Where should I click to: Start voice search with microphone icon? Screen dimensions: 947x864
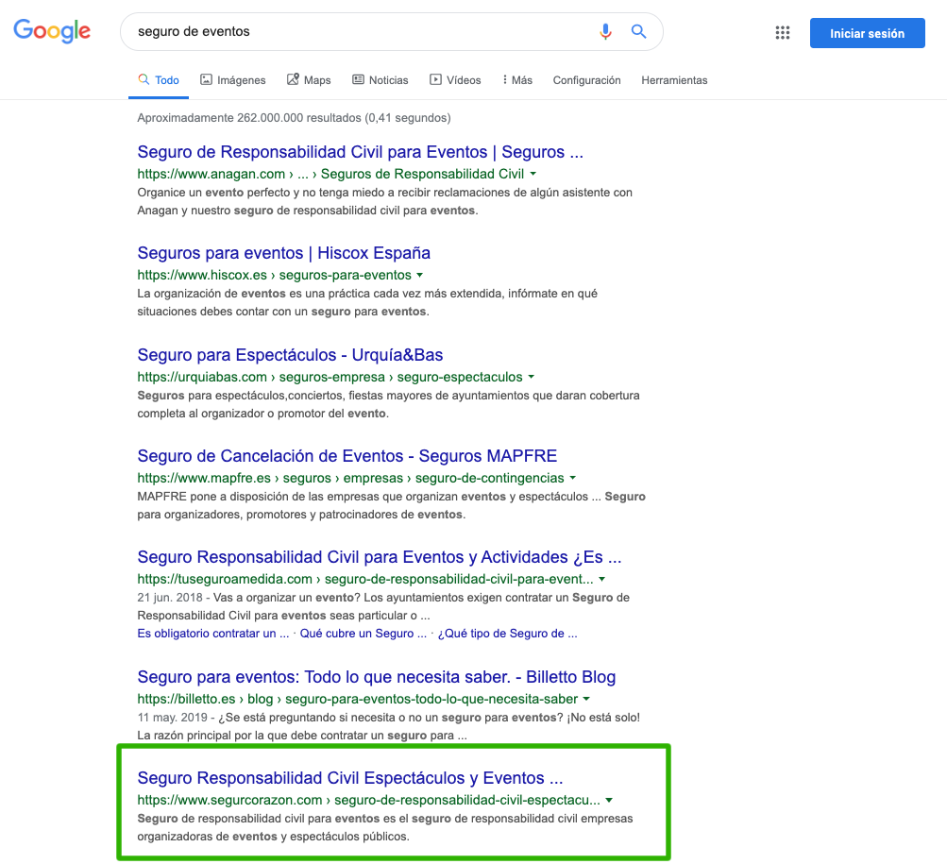[605, 31]
